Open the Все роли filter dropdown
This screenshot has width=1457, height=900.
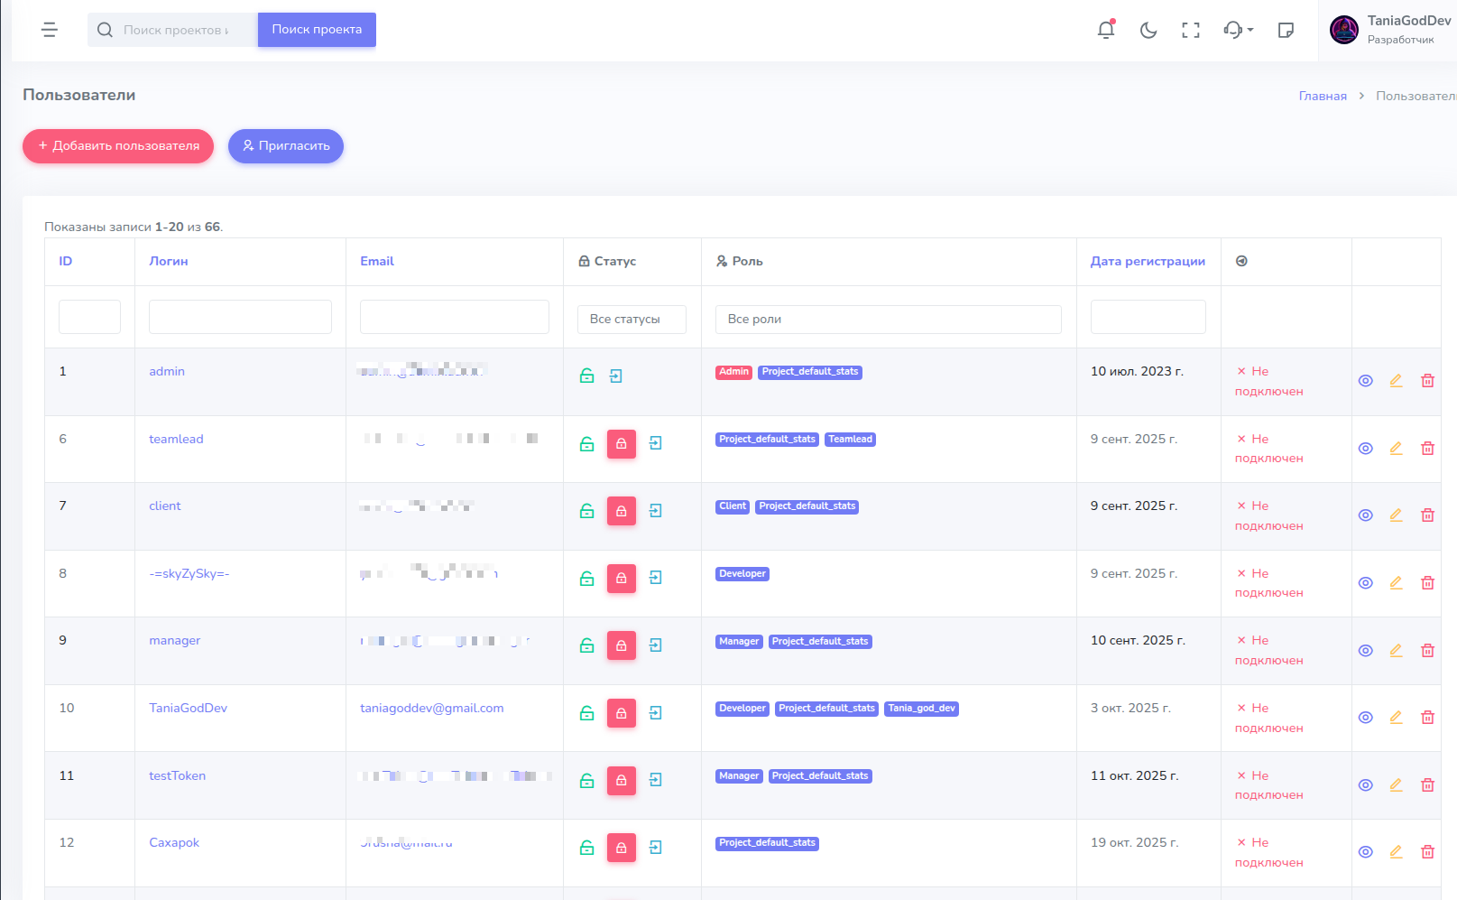tap(889, 320)
